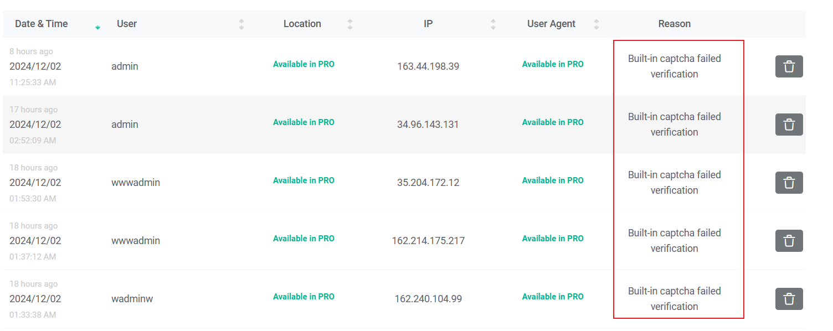This screenshot has width=833, height=331.
Task: Sort the table by User column arrows
Action: coord(241,24)
